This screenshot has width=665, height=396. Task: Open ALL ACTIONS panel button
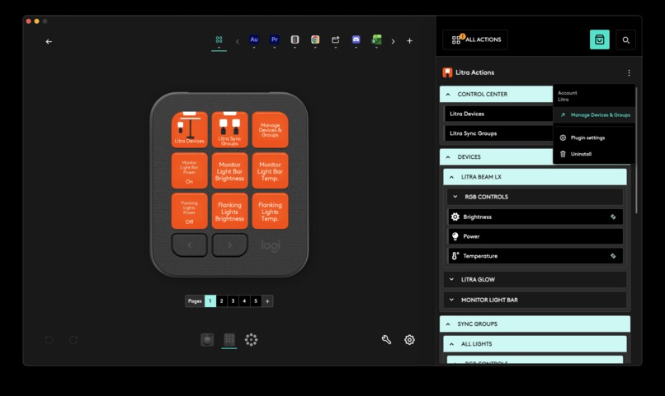tap(475, 40)
